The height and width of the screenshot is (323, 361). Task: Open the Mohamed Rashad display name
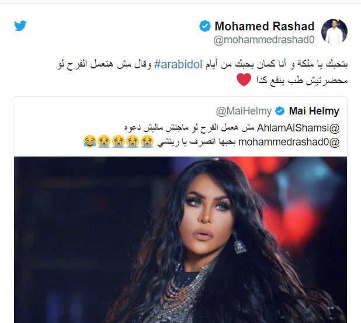(264, 26)
